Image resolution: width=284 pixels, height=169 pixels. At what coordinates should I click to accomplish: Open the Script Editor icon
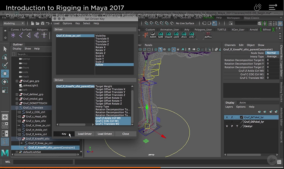click(x=279, y=162)
